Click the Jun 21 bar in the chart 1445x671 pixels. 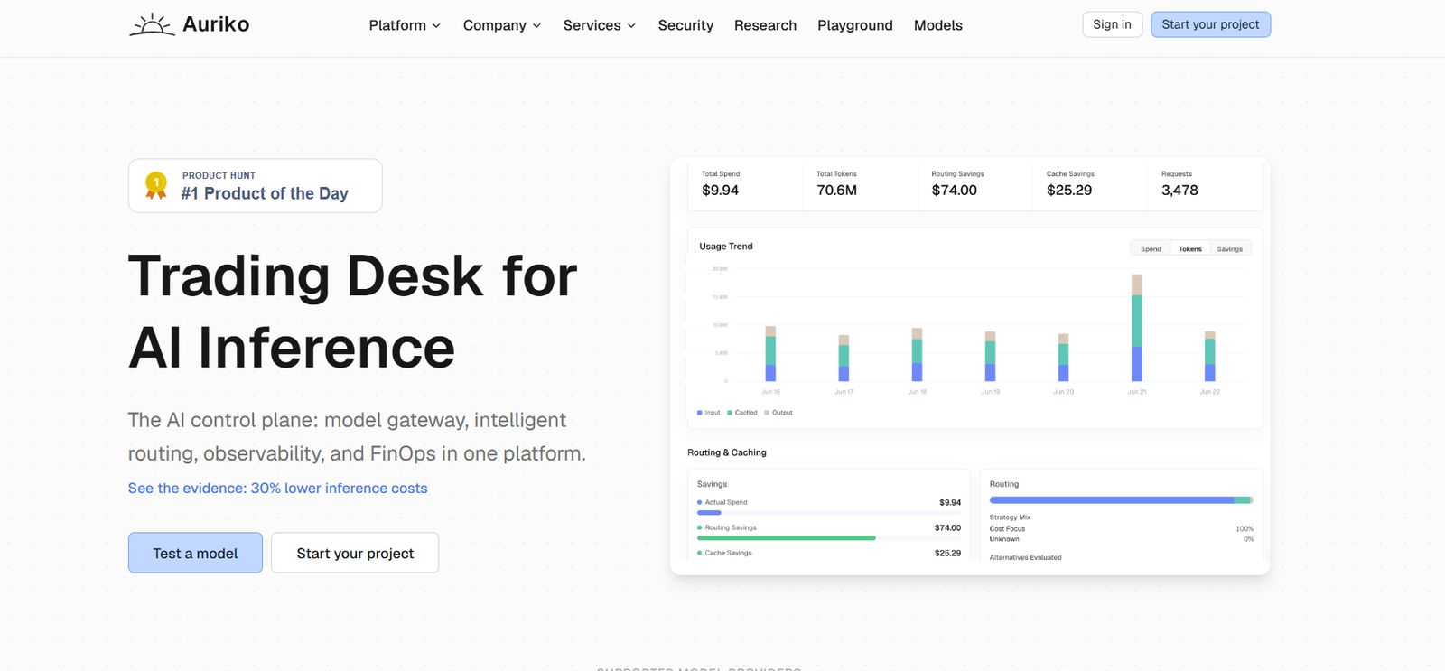[x=1136, y=328]
